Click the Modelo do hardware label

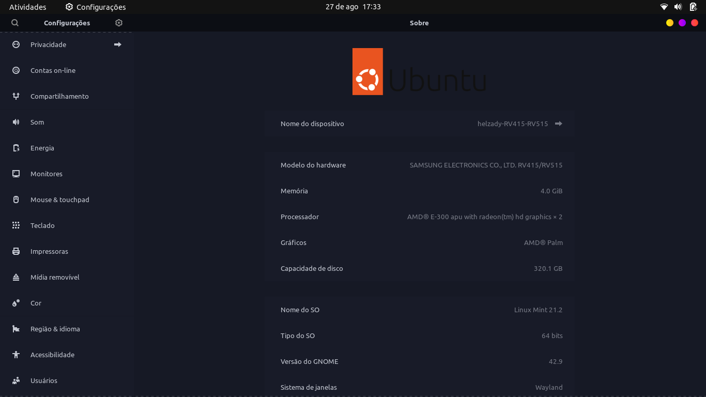tap(313, 165)
